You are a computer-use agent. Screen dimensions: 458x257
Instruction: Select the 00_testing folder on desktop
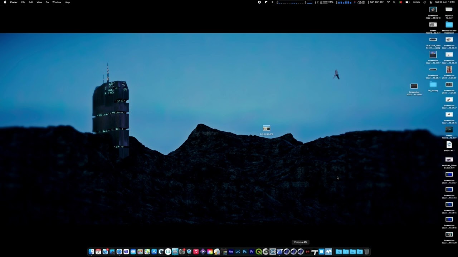pos(433,85)
